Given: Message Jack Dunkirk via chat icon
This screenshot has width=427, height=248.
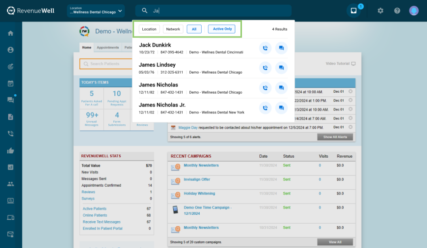Looking at the screenshot, I should pyautogui.click(x=282, y=48).
